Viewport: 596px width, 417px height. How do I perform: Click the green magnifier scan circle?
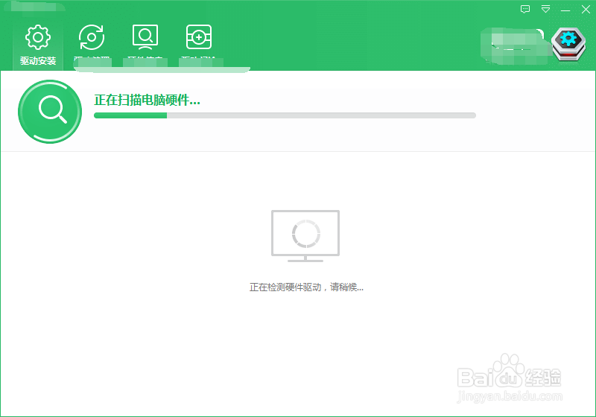click(x=50, y=112)
